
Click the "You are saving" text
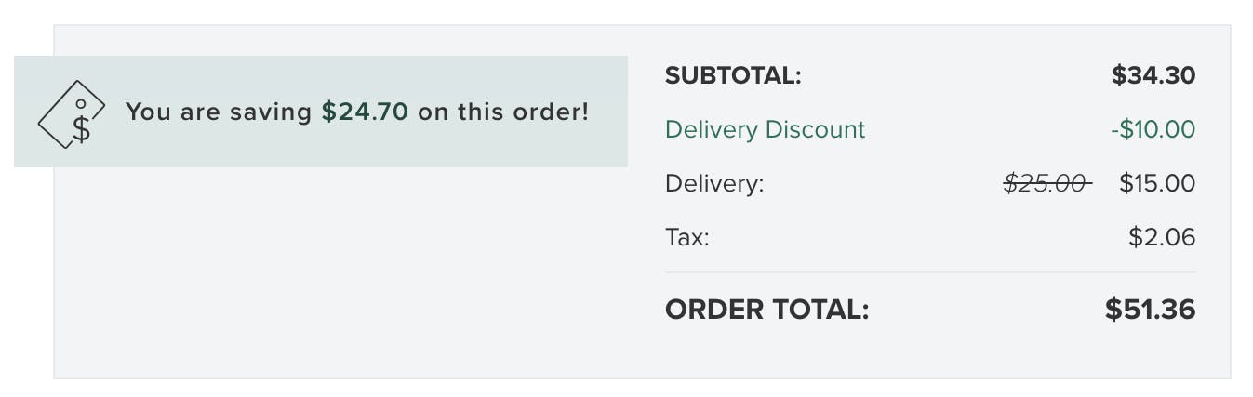(x=219, y=112)
